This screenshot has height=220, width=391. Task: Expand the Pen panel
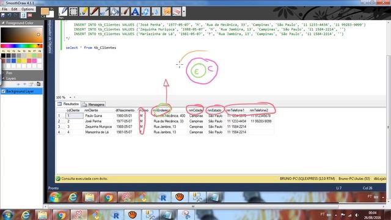(x=3, y=73)
